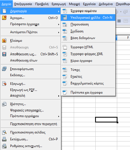Viewport: 130px width, 150px height.
Task: Open the Πρότυπα εγγράφου submenu arrow
Action: click(59, 116)
